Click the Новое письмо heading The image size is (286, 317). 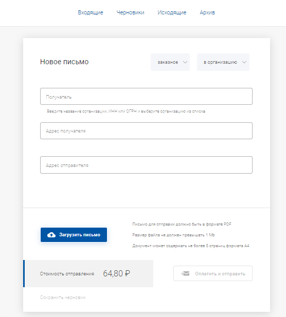point(64,62)
